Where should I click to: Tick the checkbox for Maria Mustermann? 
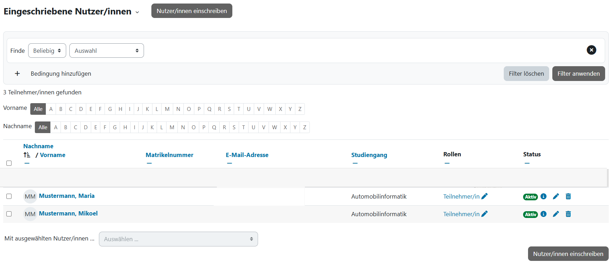[9, 196]
